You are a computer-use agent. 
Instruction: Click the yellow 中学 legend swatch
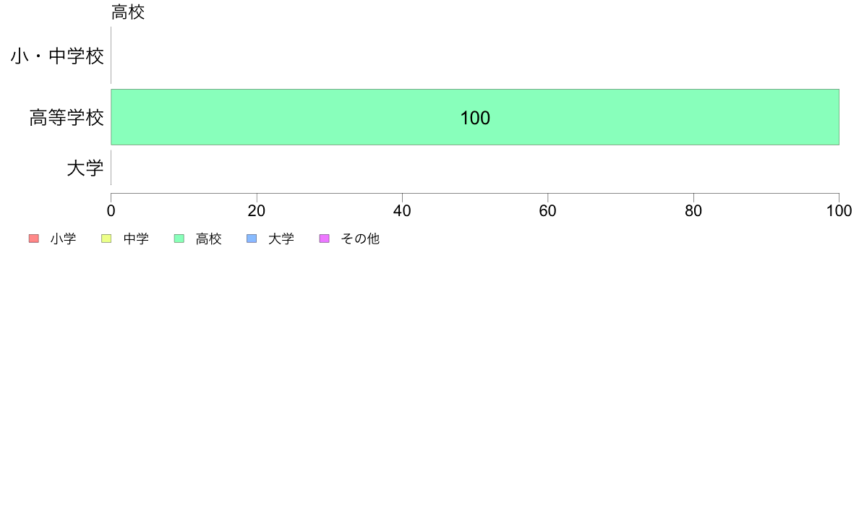[106, 239]
